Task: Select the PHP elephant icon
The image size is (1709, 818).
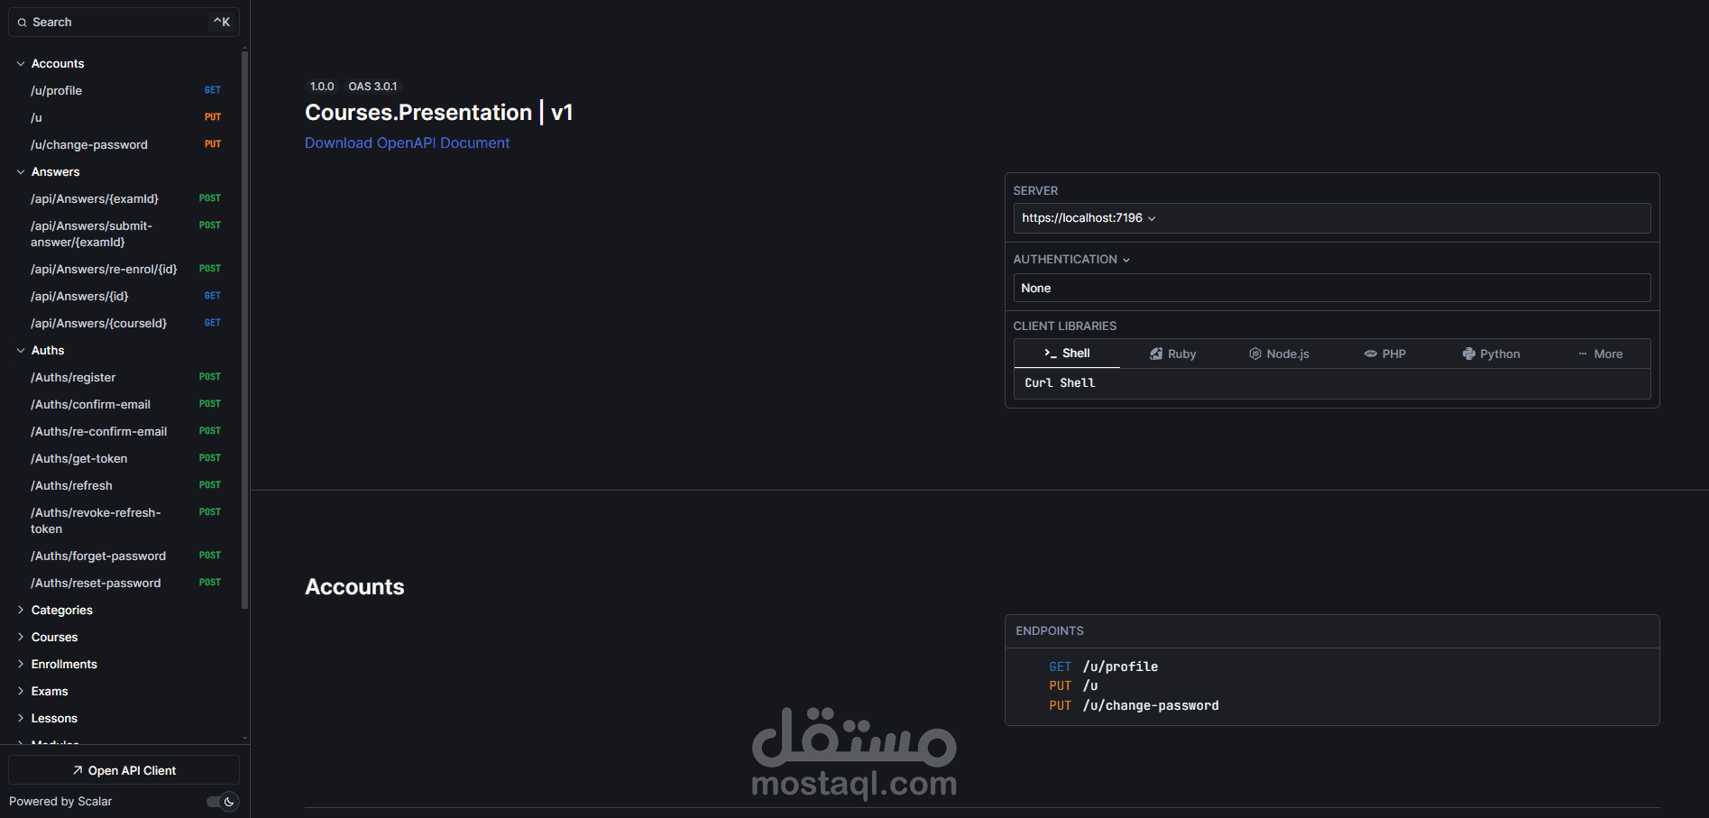Action: click(1372, 354)
